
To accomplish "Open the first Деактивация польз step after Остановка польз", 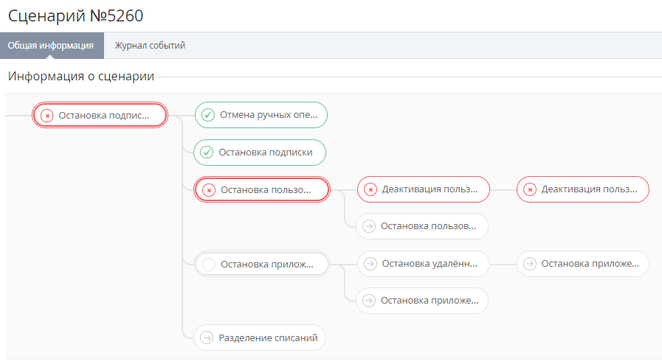I will 424,189.
